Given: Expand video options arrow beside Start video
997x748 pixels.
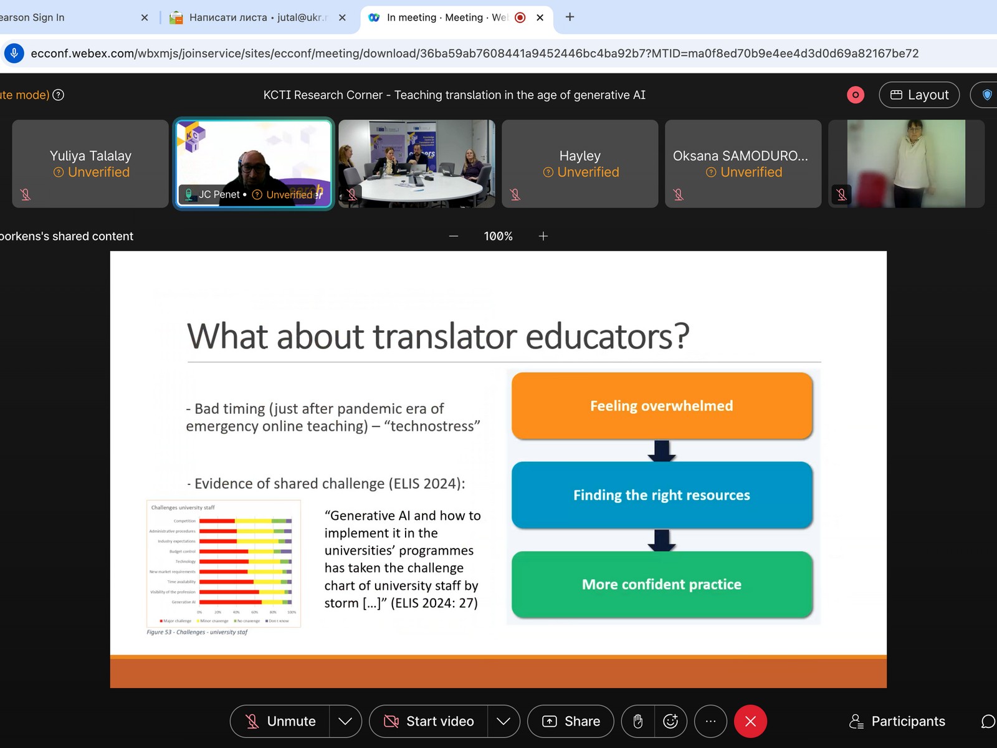Looking at the screenshot, I should pos(503,721).
